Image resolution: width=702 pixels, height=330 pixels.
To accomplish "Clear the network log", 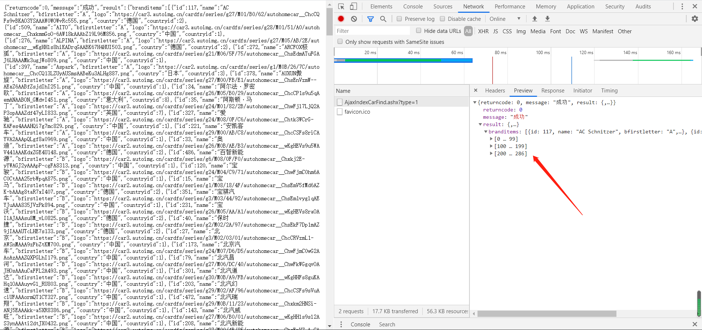I will click(354, 19).
